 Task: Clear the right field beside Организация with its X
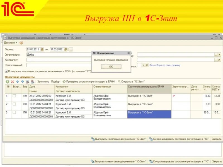point(219,55)
